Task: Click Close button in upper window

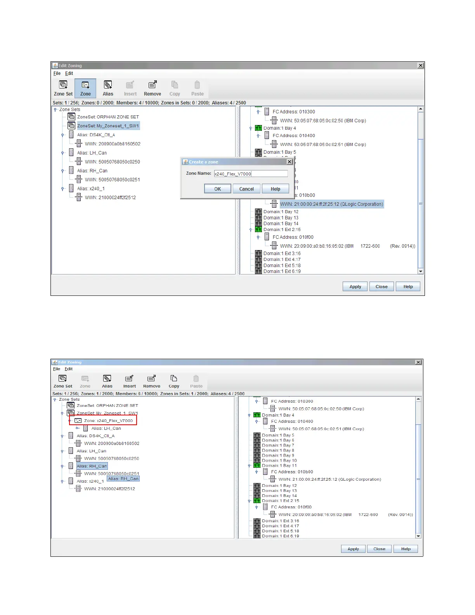Action: (x=381, y=287)
